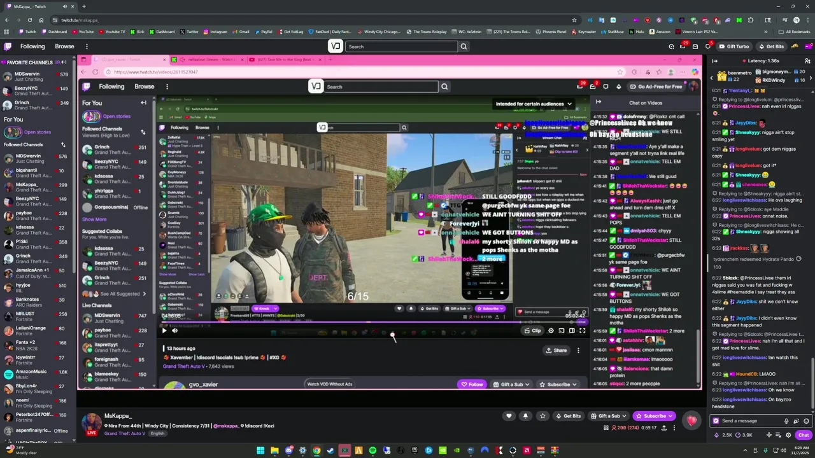
Task: Open Open stories in the sidebar
Action: point(37,132)
